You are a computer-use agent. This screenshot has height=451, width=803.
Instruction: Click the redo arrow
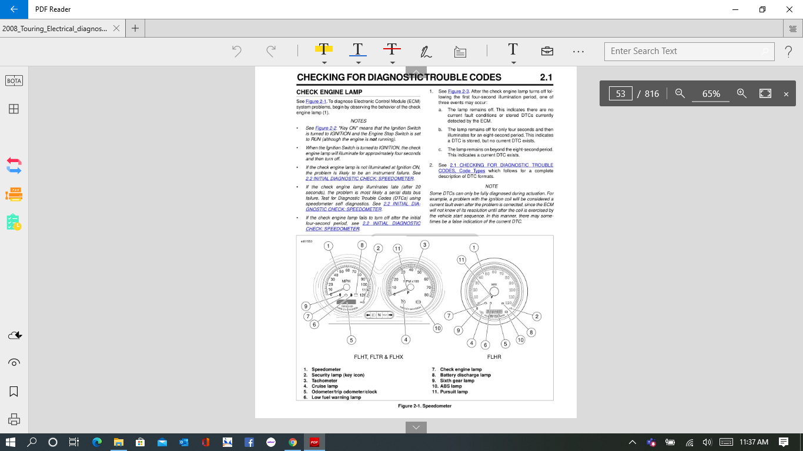[x=271, y=52]
